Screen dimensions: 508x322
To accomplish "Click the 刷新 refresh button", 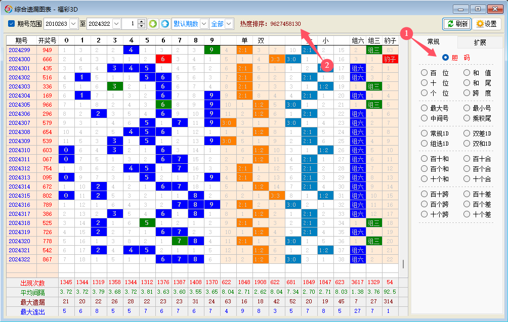I will (457, 24).
